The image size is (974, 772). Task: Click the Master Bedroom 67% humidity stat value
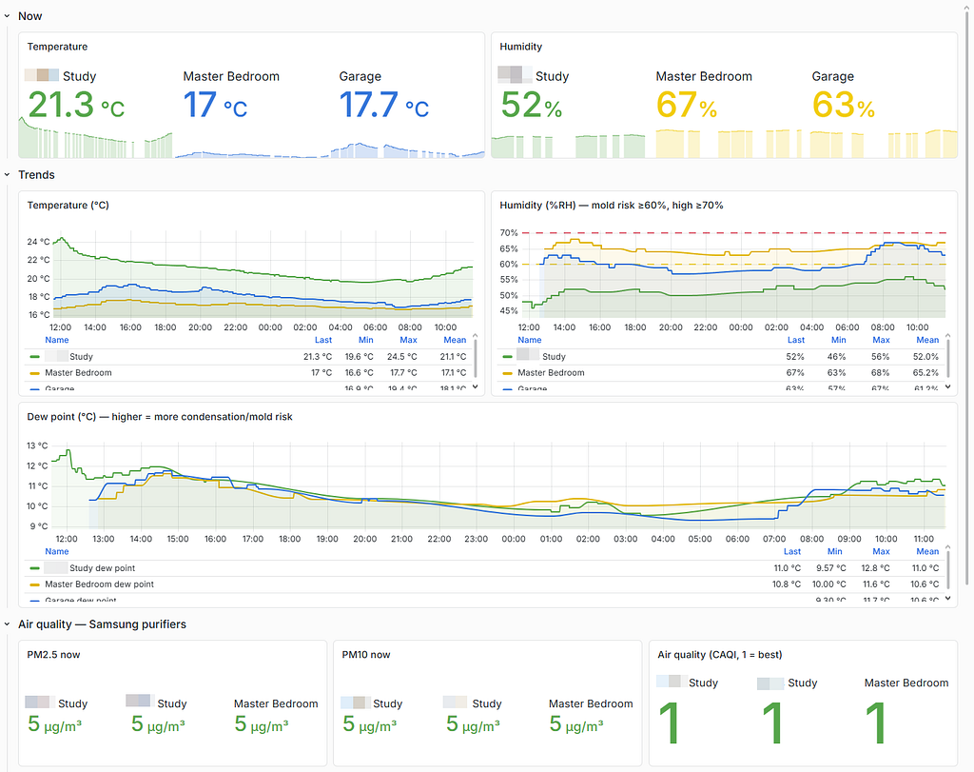[687, 105]
